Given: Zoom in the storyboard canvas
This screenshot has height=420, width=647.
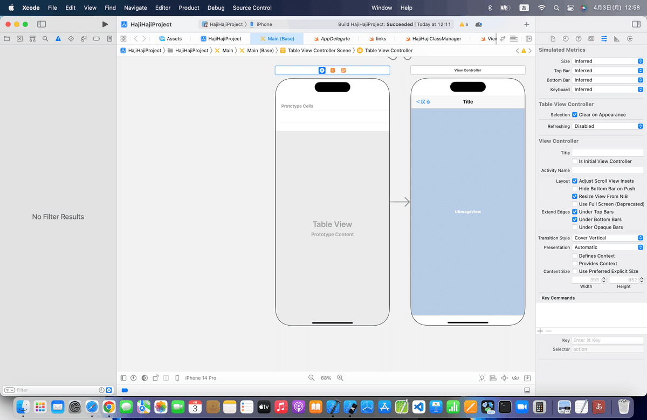Looking at the screenshot, I should (x=340, y=378).
